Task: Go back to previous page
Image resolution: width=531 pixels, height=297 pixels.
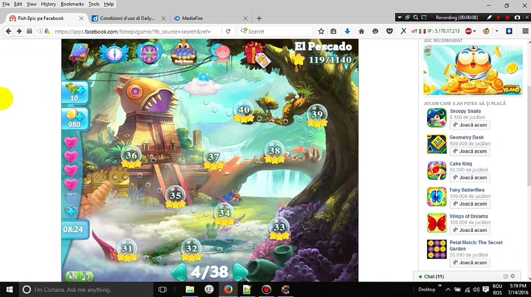Action: coord(8,31)
